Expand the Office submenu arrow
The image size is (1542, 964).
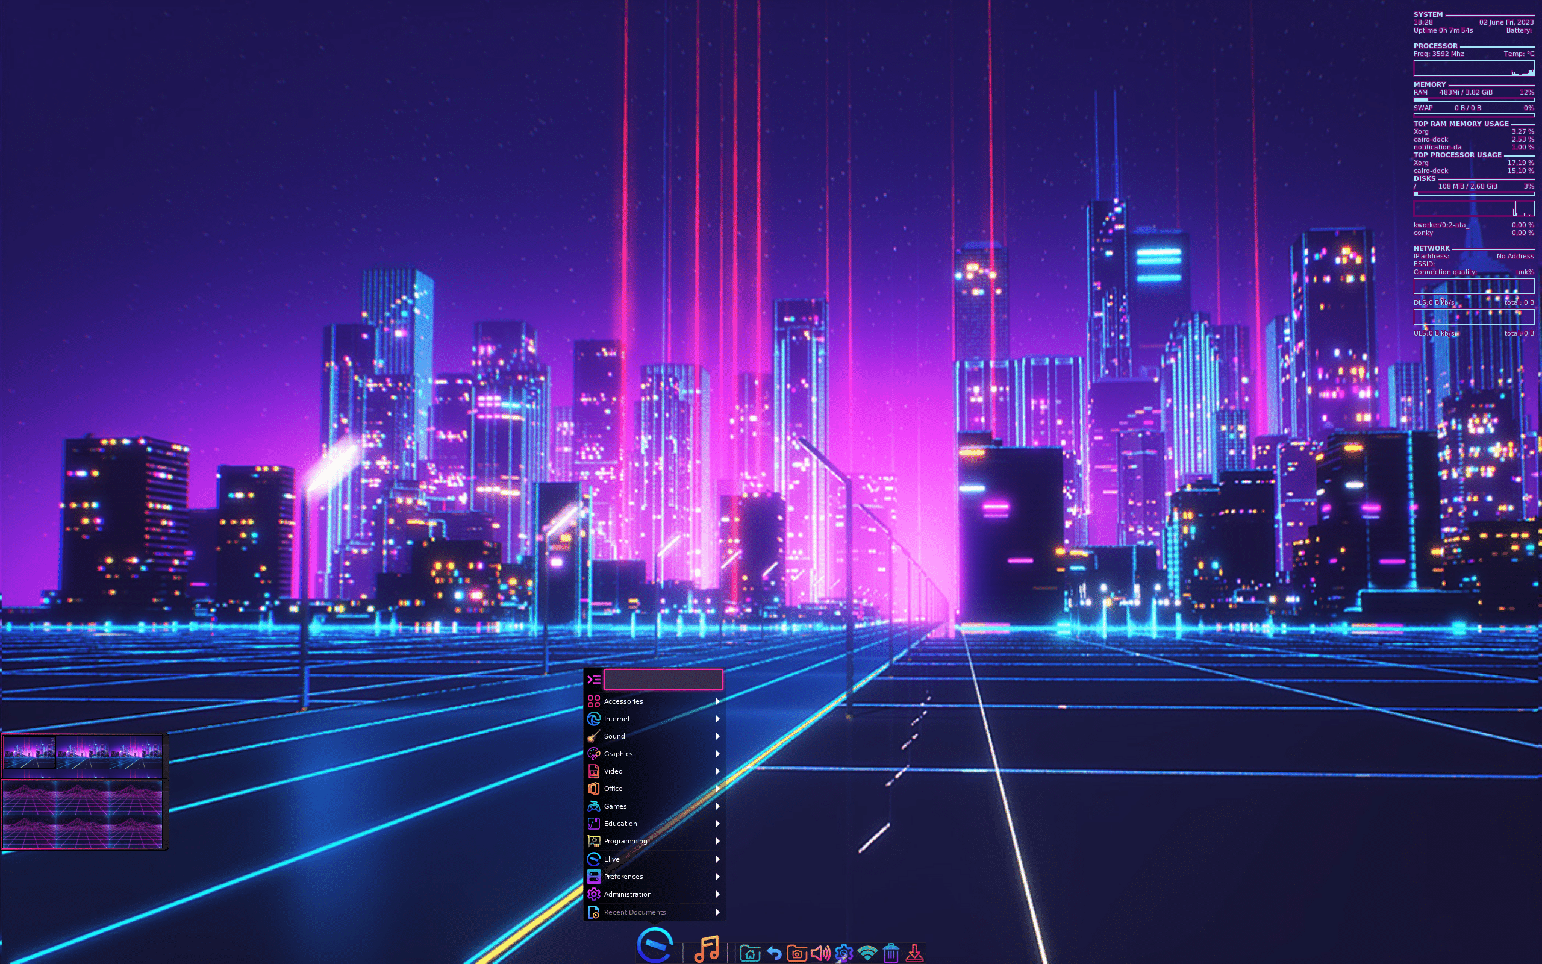[x=717, y=789]
